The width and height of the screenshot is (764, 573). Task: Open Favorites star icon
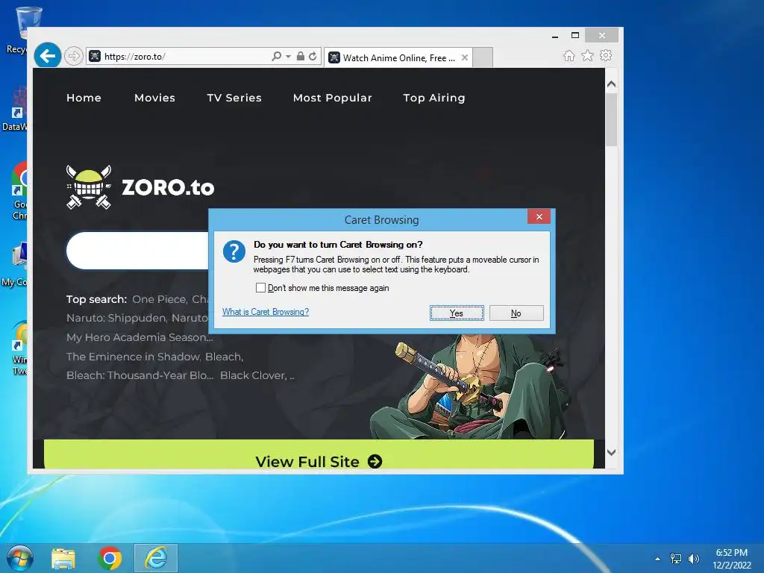click(x=588, y=55)
